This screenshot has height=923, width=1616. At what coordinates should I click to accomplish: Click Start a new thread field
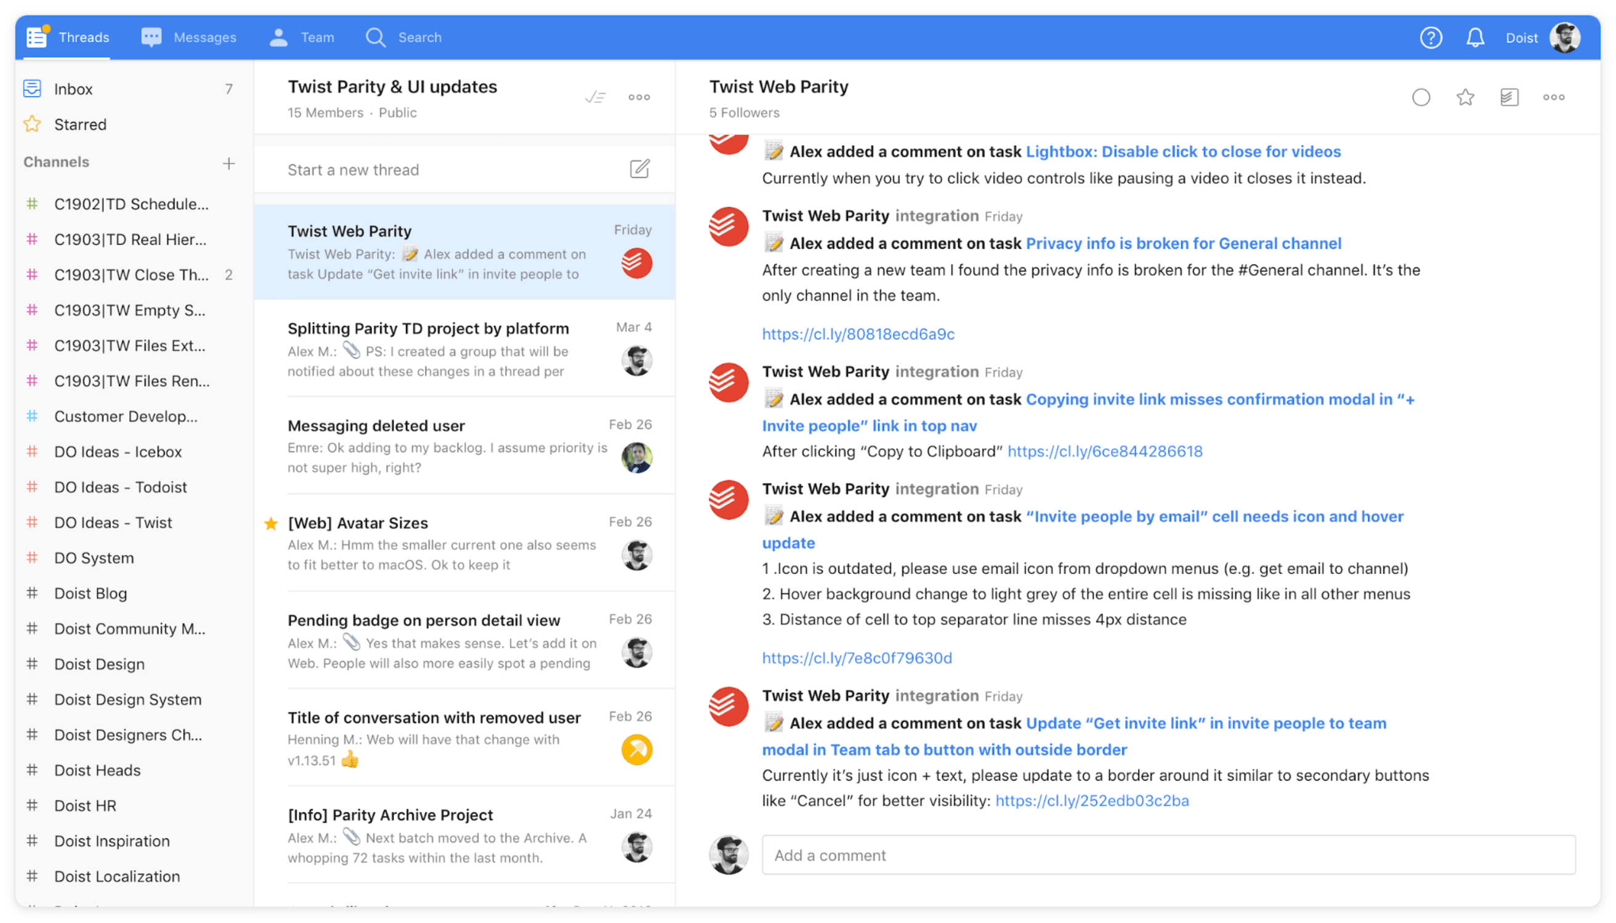coord(464,170)
